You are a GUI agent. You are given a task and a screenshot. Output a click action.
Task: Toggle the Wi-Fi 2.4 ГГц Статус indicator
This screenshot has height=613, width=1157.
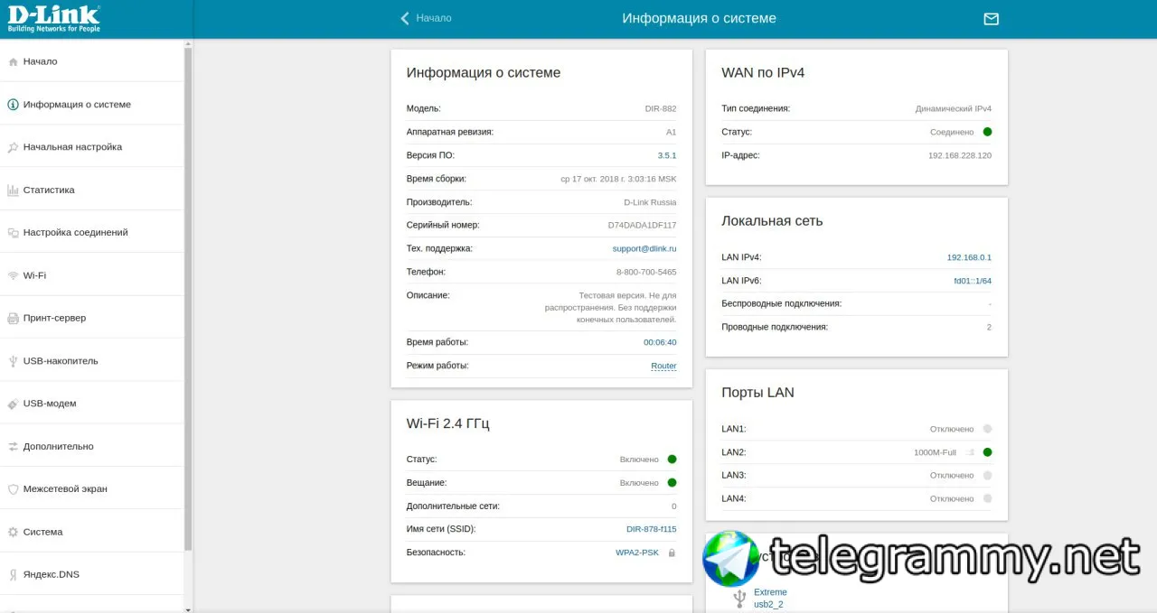pos(672,460)
